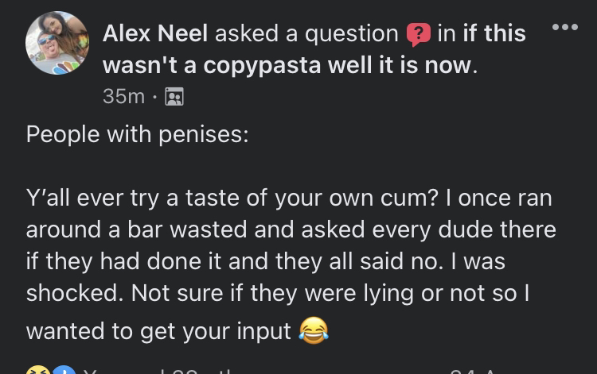Click the group members privacy icon
The width and height of the screenshot is (597, 374).
(x=174, y=96)
